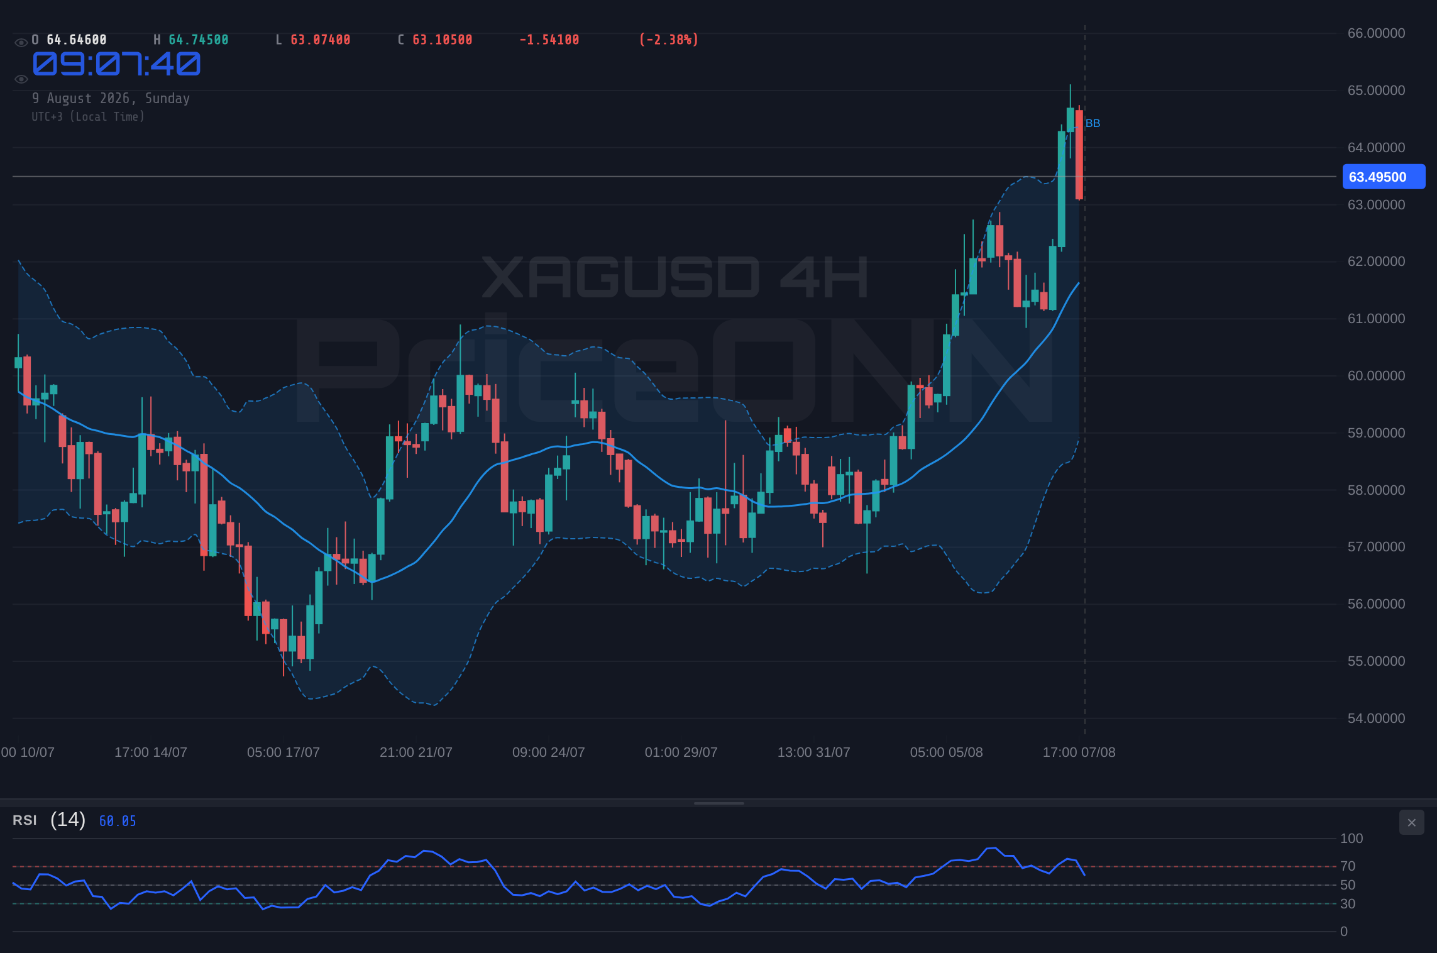Click the 13:00 31/07 time axis label
Viewport: 1437px width, 953px height.
pyautogui.click(x=813, y=752)
